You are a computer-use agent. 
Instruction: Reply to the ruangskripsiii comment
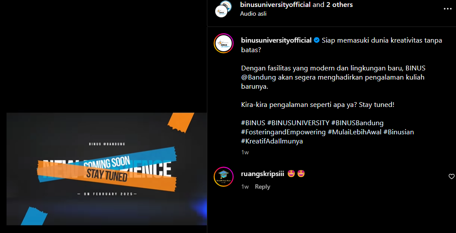pos(262,186)
